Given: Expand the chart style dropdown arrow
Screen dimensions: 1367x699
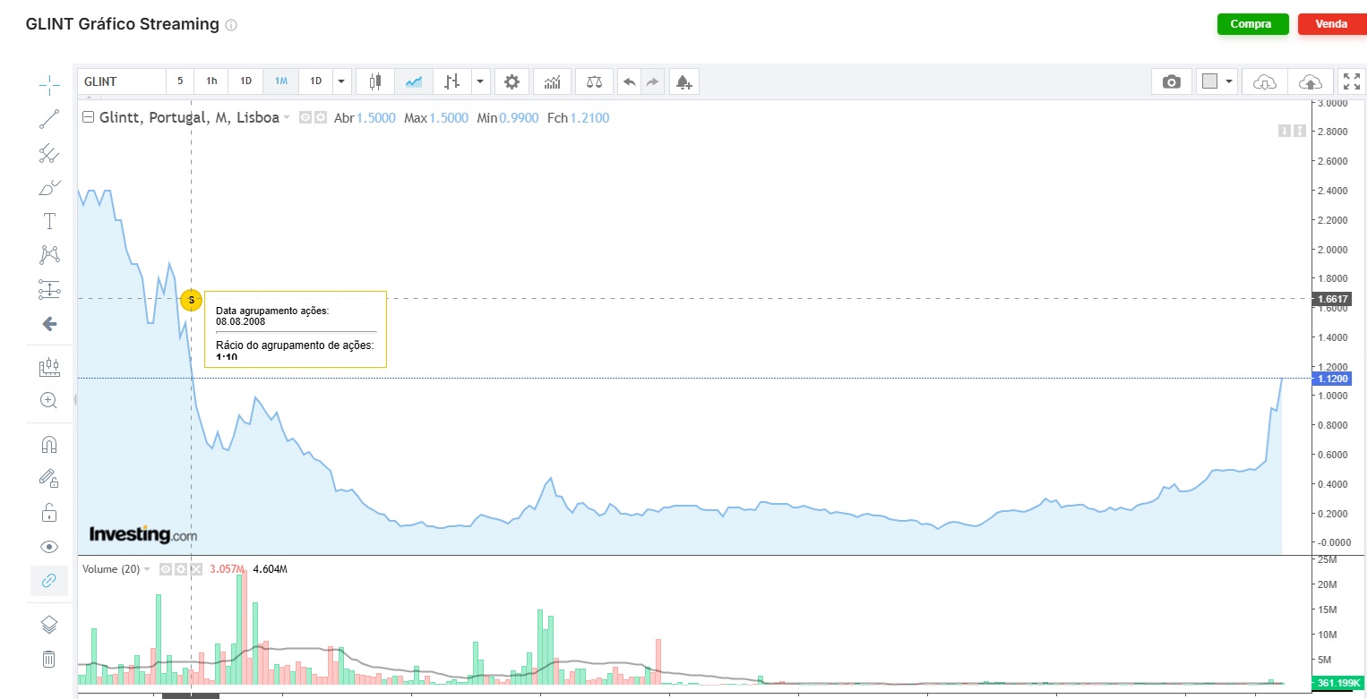Looking at the screenshot, I should pyautogui.click(x=481, y=81).
